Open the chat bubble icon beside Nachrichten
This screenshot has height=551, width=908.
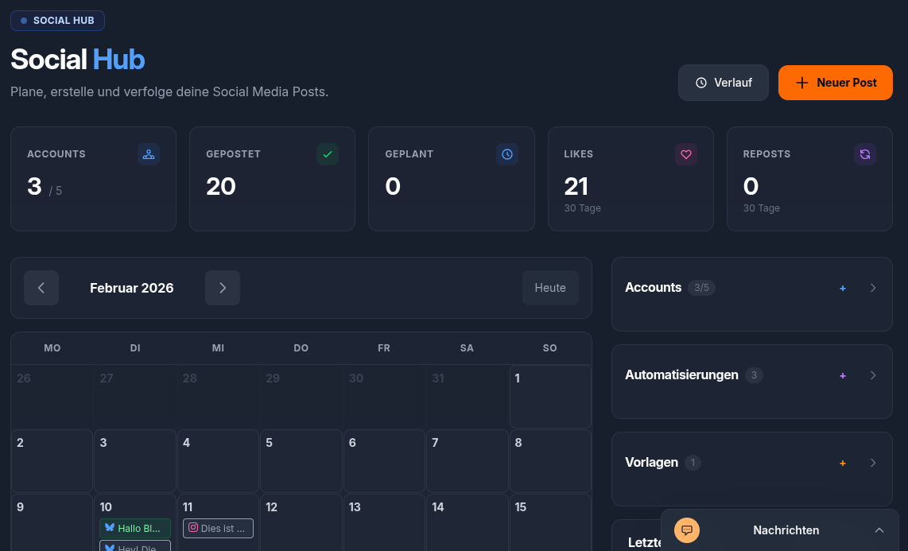pyautogui.click(x=686, y=530)
